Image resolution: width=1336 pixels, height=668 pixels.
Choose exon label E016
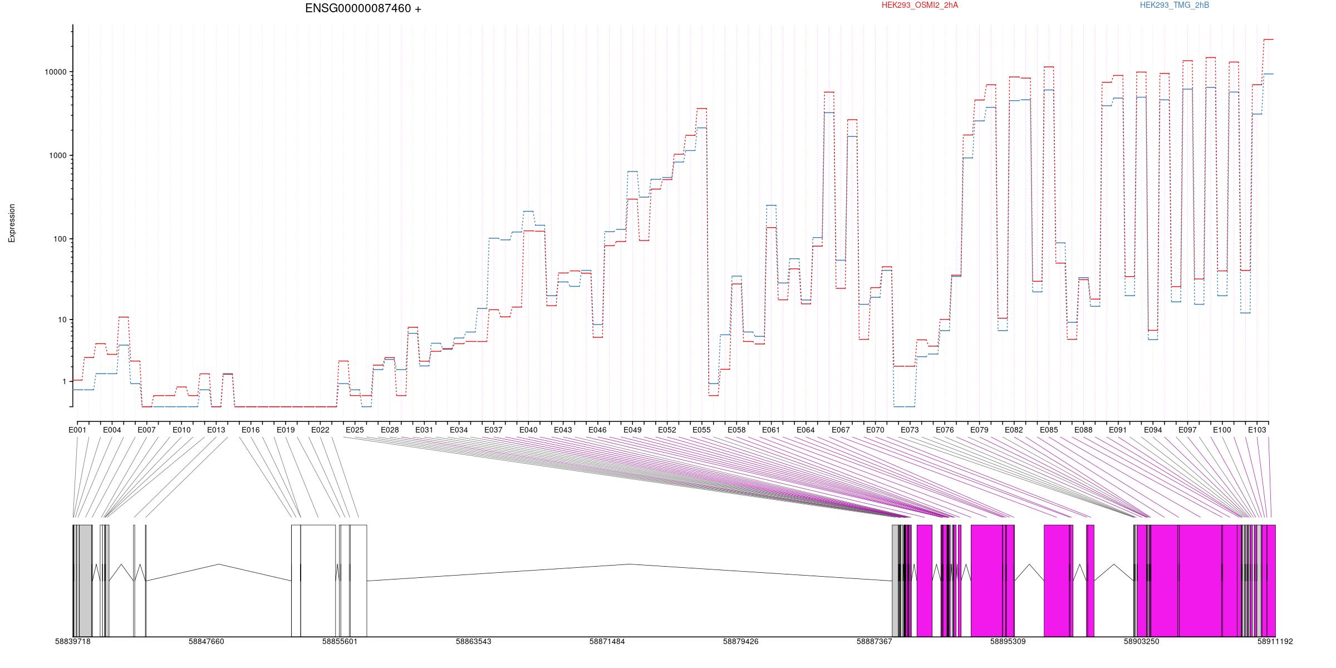[250, 430]
